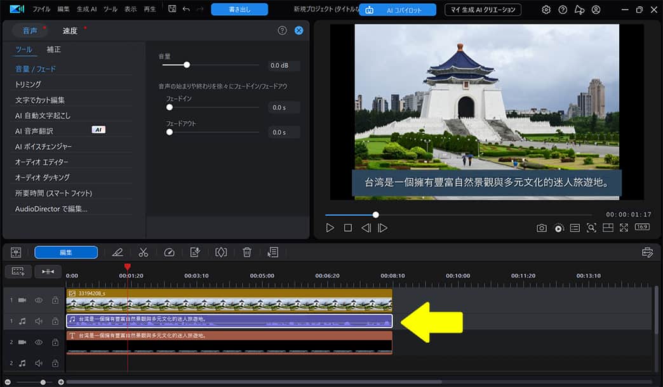This screenshot has height=387, width=663.
Task: Enter fullscreen preview with the expand icon
Action: pos(624,227)
